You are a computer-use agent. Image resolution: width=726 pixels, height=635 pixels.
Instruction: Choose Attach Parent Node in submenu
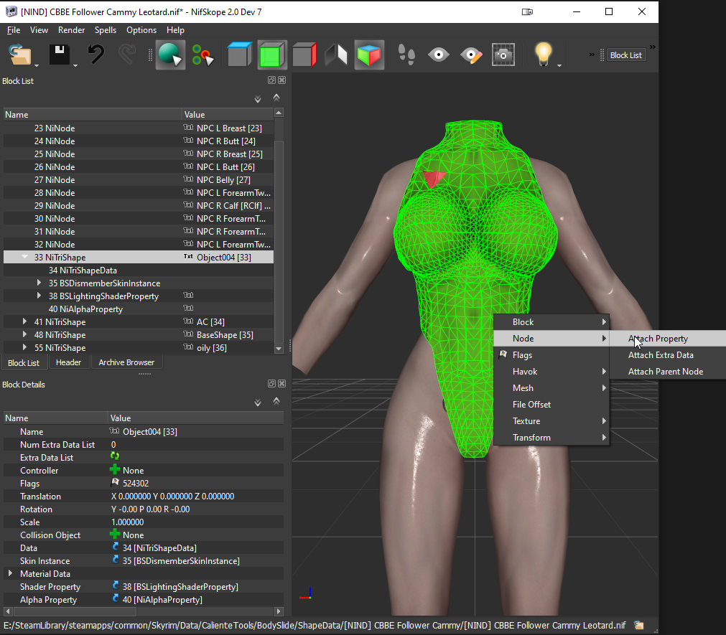tap(668, 372)
